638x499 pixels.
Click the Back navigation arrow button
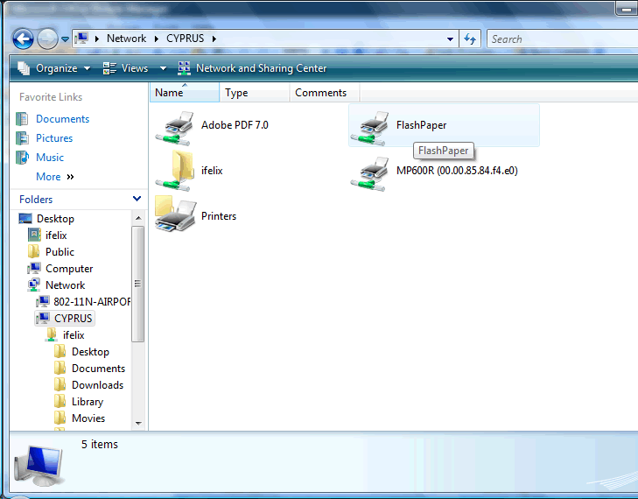(x=23, y=39)
